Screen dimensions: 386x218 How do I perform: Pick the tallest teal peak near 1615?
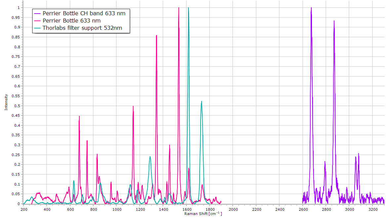pos(188,8)
